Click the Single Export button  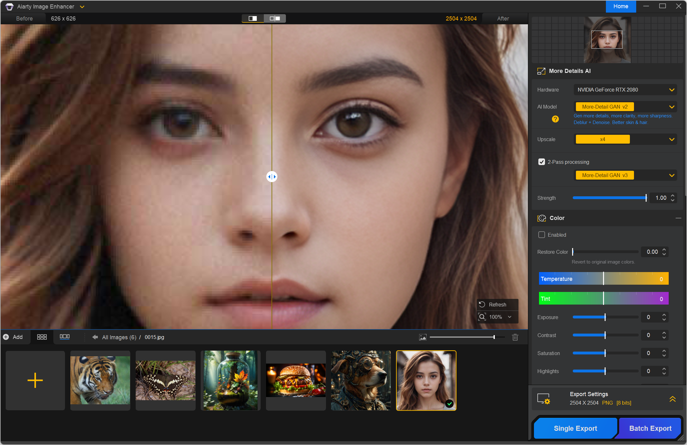click(x=575, y=428)
